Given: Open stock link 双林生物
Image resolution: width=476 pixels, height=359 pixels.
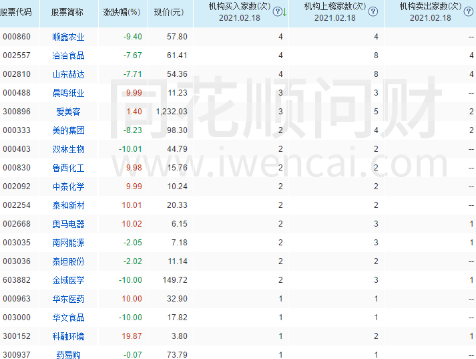Looking at the screenshot, I should pyautogui.click(x=68, y=149).
